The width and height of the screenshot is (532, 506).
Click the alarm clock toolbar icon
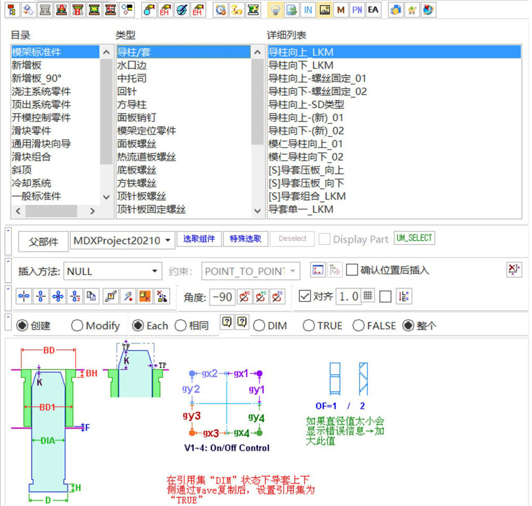(x=220, y=10)
